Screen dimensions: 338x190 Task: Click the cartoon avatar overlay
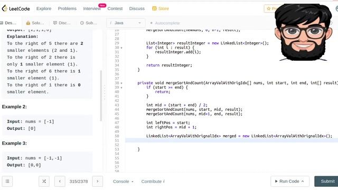click(304, 32)
